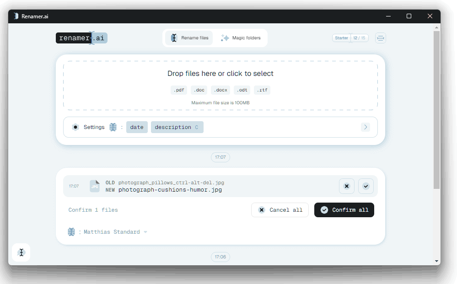
Task: Select new name photograph-cushions-humor.jpg
Action: pos(170,190)
